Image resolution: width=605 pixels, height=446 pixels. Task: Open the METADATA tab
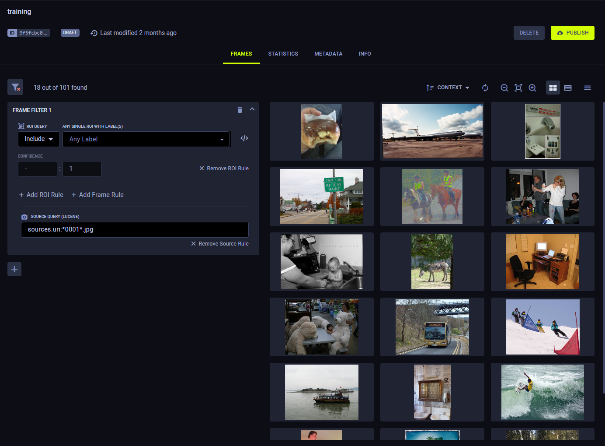[x=328, y=54]
